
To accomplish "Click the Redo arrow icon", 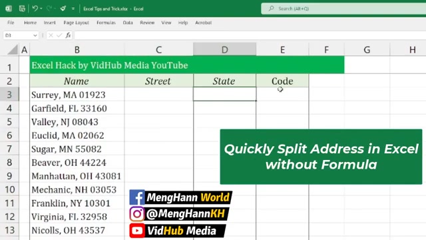I will [x=49, y=9].
